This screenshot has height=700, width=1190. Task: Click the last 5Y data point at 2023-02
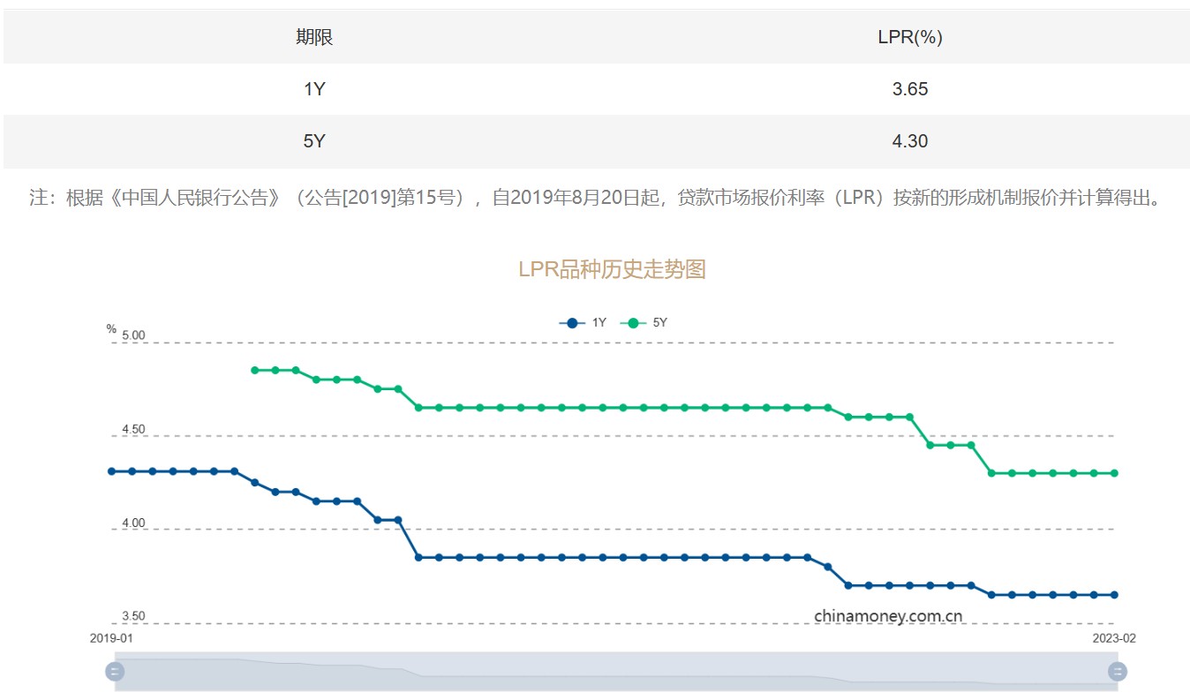[1114, 473]
